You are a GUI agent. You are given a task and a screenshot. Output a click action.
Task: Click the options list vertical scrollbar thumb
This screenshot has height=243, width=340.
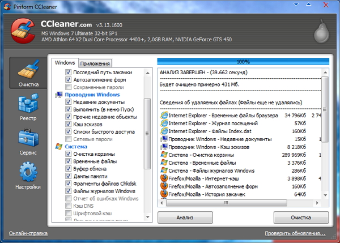(147, 134)
